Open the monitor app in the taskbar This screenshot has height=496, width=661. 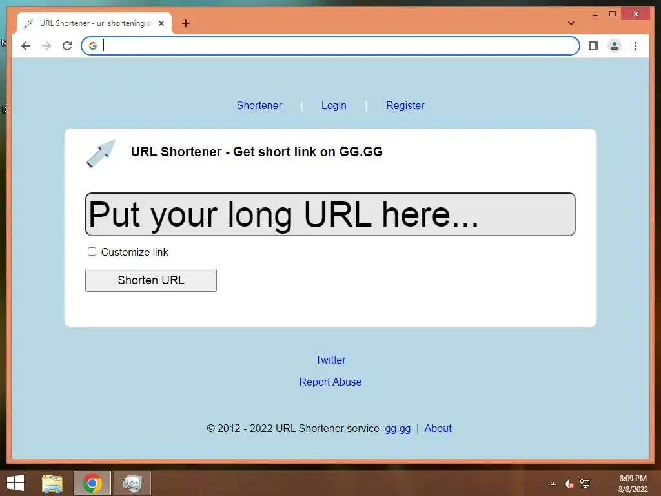132,483
